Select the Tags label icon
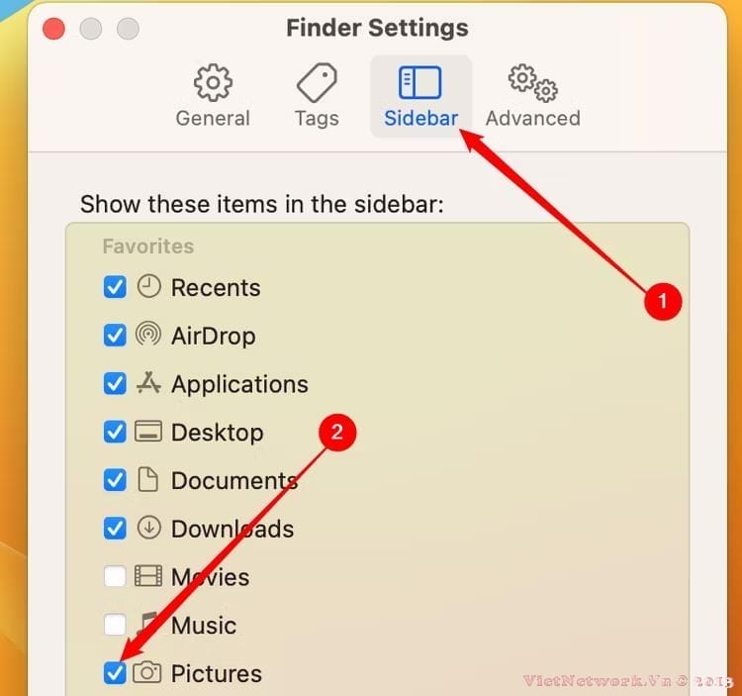Viewport: 742px width, 696px height. point(317,83)
